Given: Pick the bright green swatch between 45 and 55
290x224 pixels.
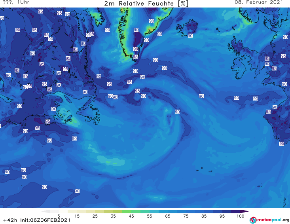Looking at the screenshot, I should [136, 211].
